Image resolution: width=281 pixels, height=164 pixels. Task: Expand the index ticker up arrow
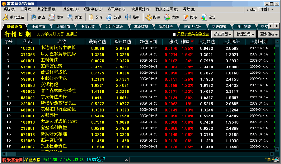(x=126, y=160)
